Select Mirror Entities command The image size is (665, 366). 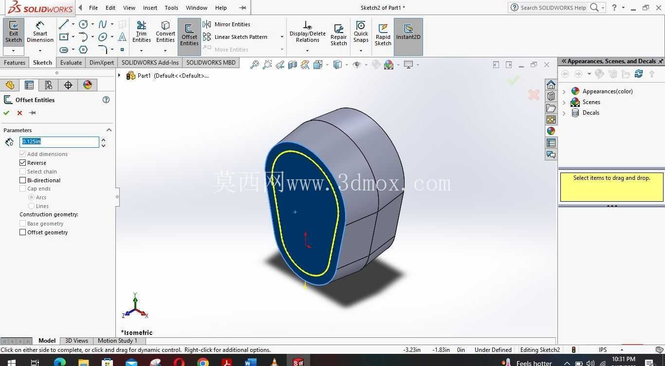tap(227, 24)
